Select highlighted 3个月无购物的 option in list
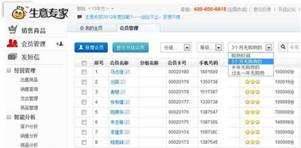Image resolution: width=301 pixels, height=148 pixels. click(251, 61)
